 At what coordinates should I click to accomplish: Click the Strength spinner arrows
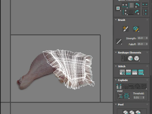coord(147,38)
